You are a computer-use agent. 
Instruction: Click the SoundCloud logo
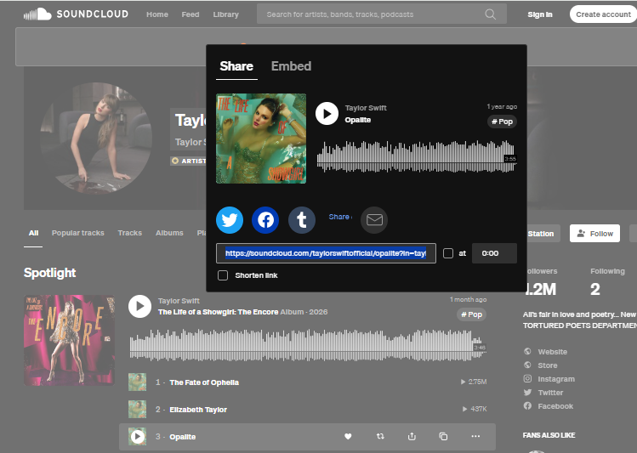[x=76, y=14]
